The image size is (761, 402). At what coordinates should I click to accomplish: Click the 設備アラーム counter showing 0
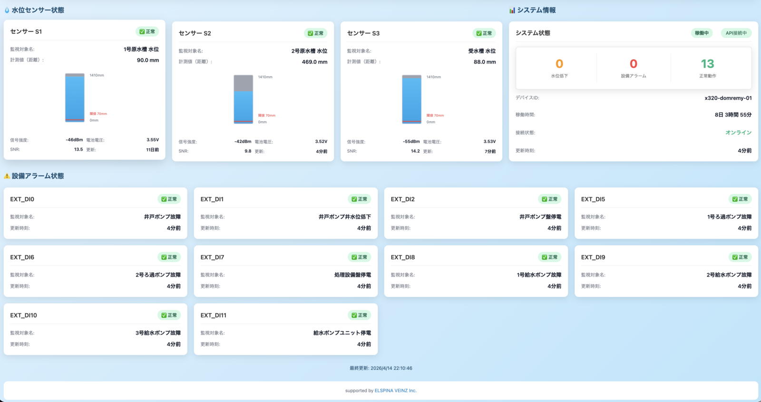click(x=634, y=68)
